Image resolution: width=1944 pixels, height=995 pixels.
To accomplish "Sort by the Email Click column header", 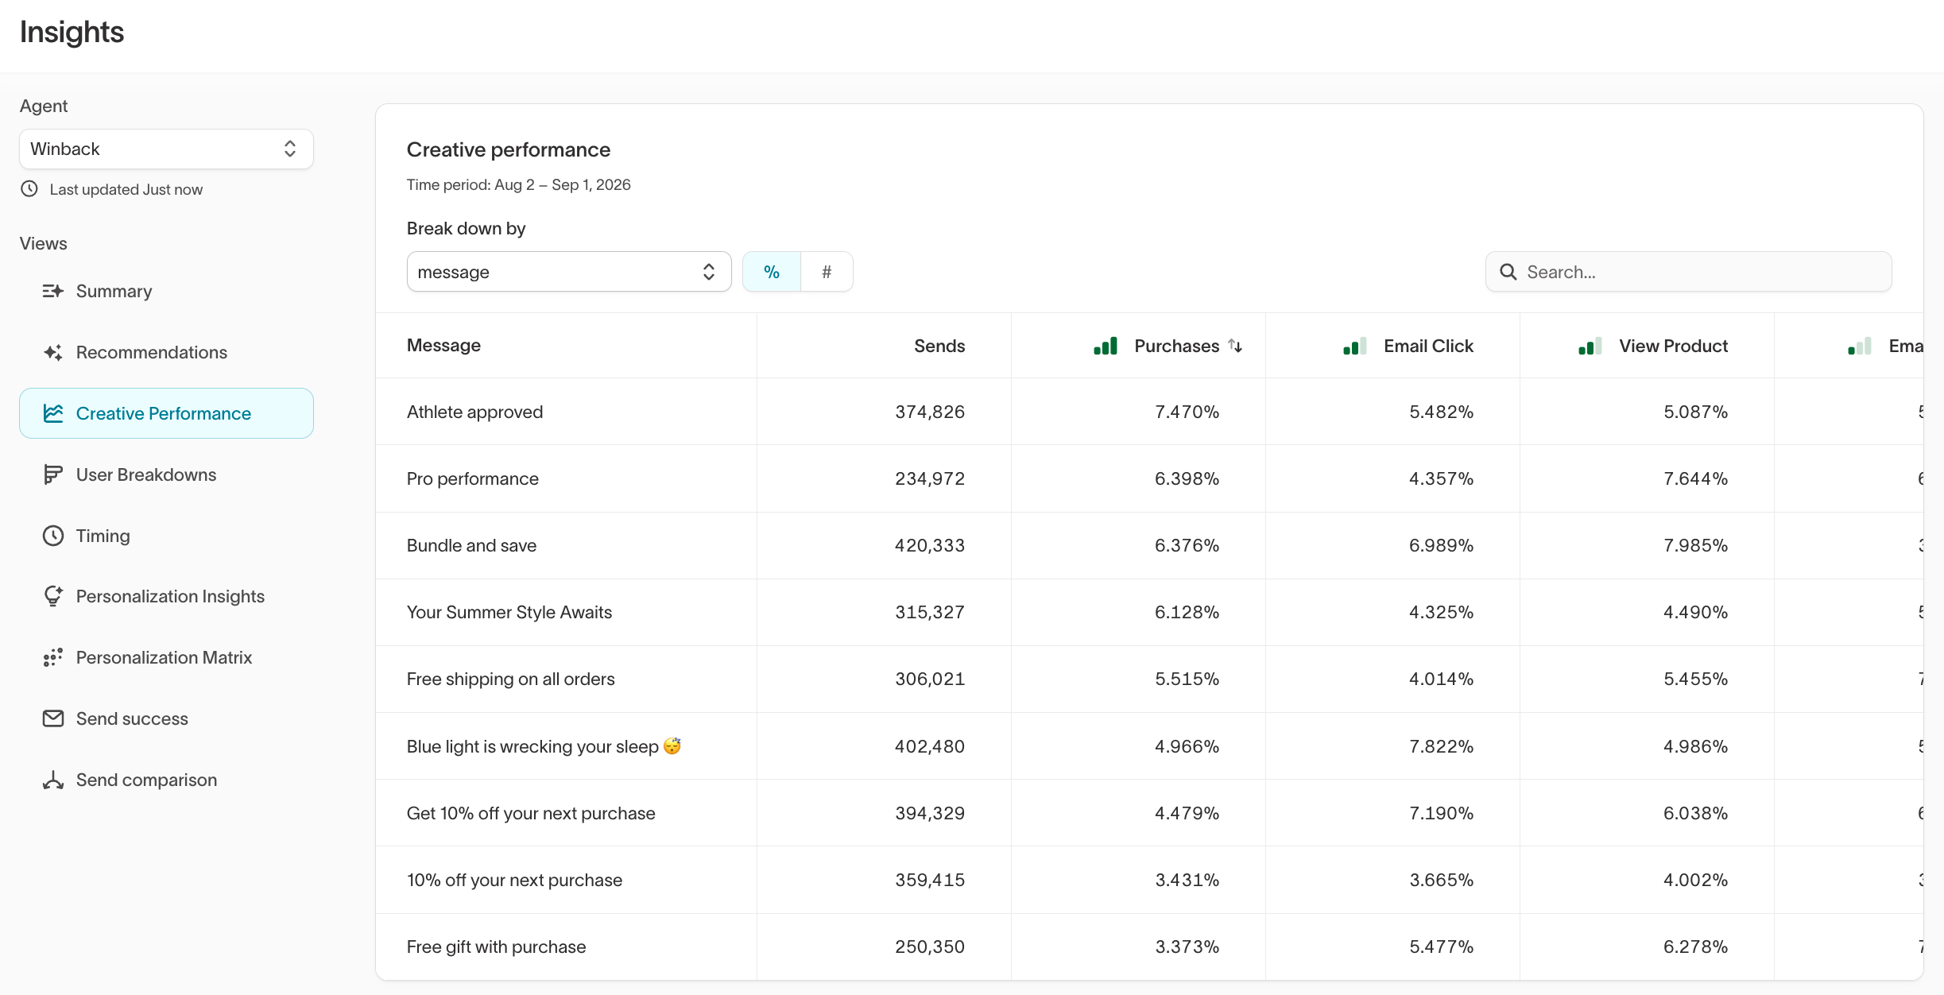I will click(x=1428, y=346).
